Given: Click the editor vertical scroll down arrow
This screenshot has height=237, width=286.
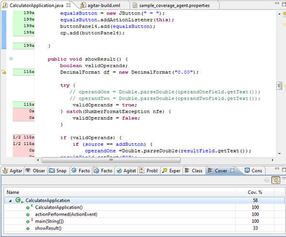Looking at the screenshot, I should point(279,154).
